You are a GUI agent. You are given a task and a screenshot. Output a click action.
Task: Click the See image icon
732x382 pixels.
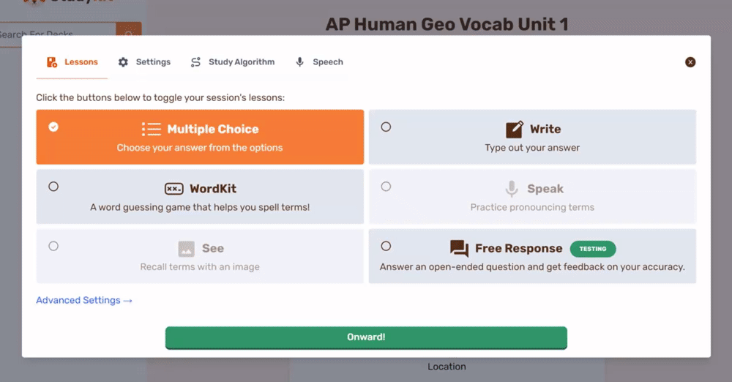[x=186, y=249]
